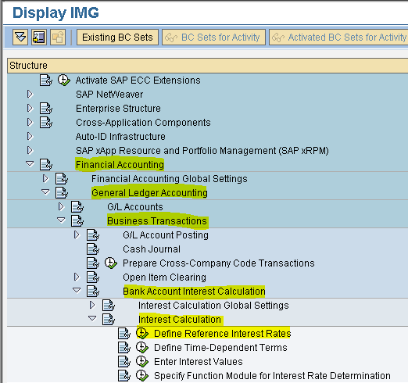Expand the Open Item Clearing node
The image size is (408, 383).
point(77,277)
